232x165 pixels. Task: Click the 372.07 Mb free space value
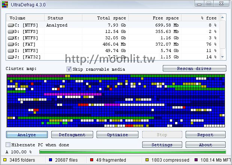(167, 44)
